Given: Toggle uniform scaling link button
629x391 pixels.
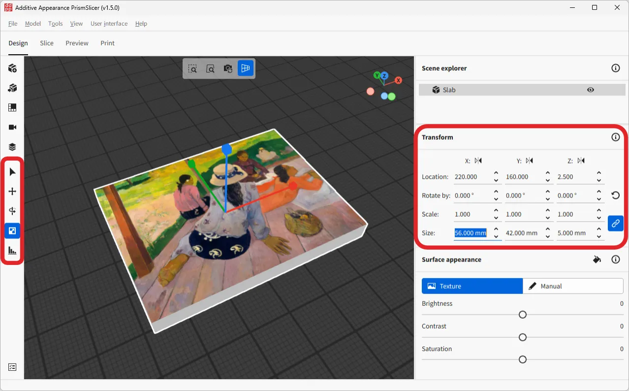Looking at the screenshot, I should [x=615, y=223].
